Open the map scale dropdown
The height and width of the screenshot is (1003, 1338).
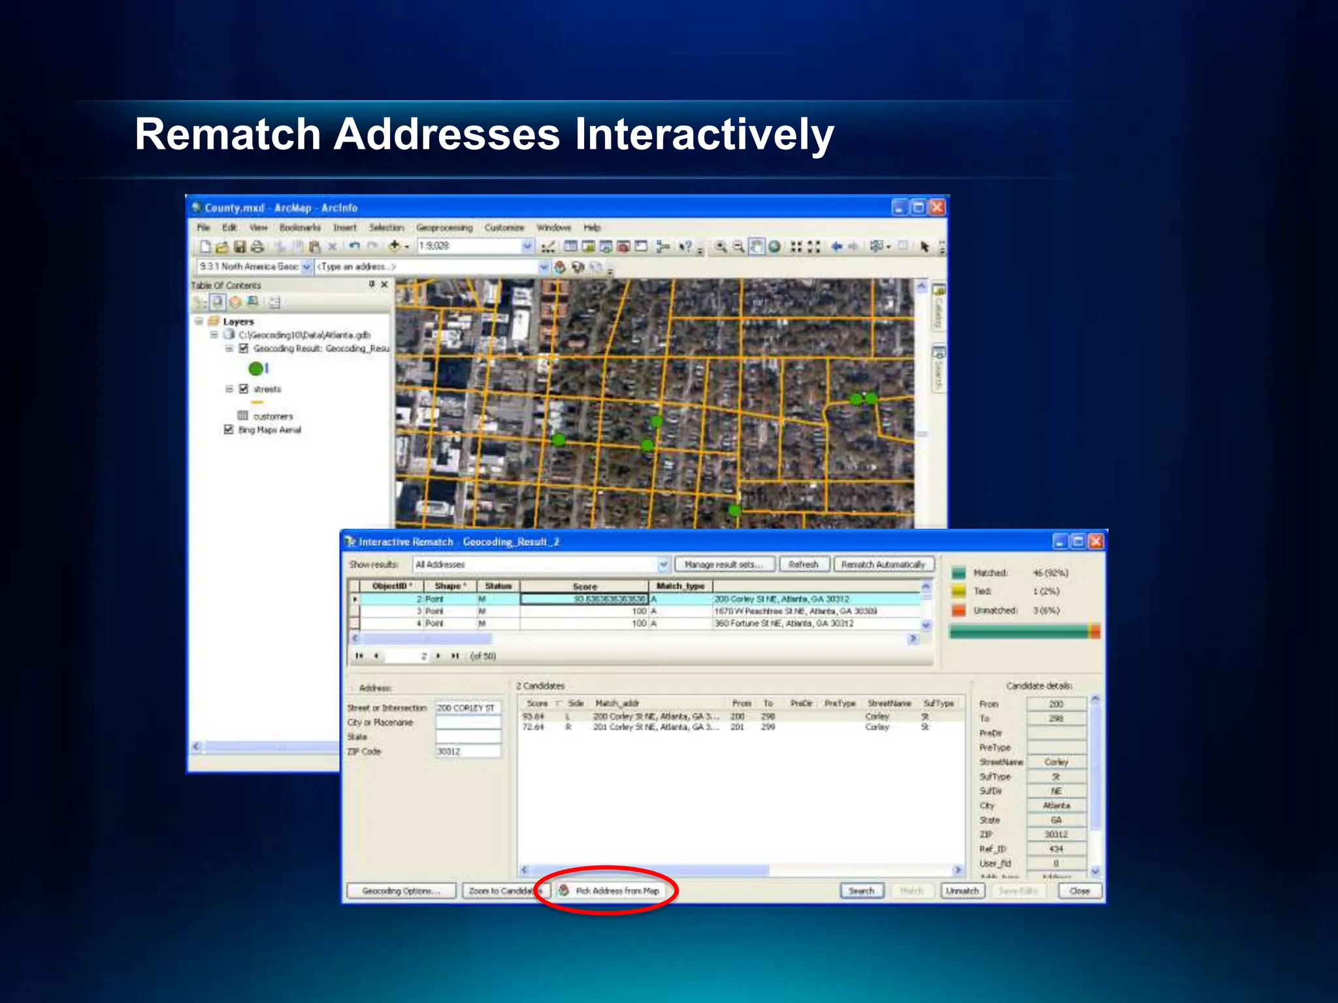coord(527,246)
